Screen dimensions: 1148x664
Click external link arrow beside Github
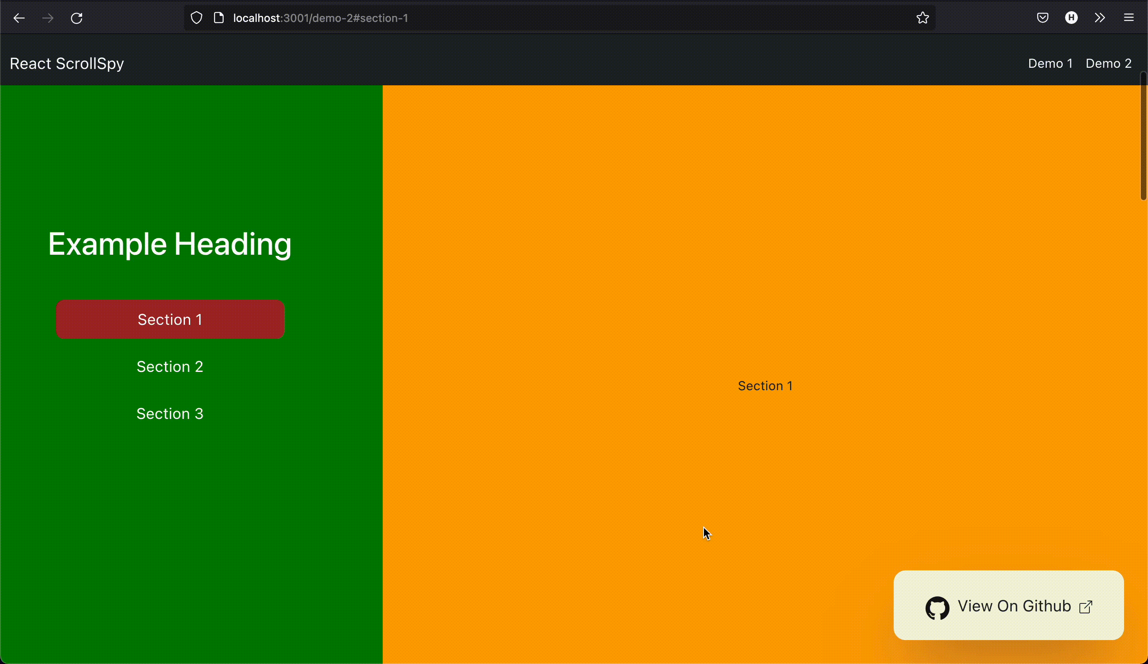[1086, 607]
